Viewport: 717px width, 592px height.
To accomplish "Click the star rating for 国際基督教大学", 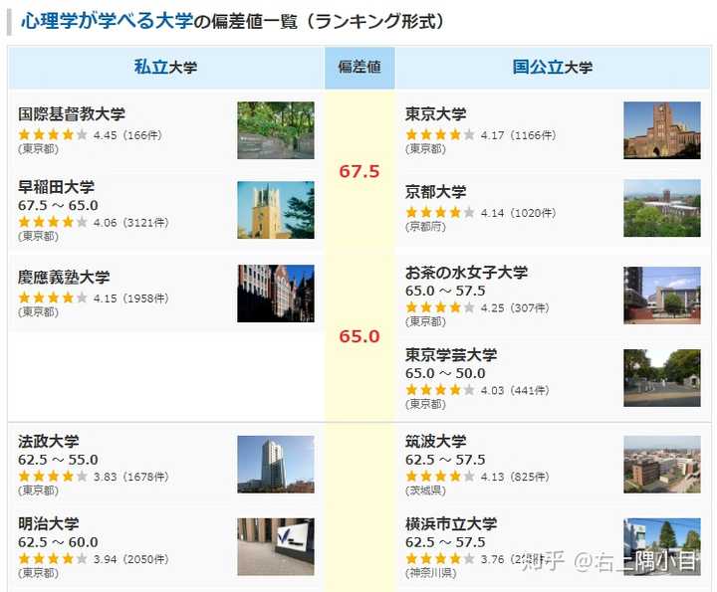I will (53, 134).
